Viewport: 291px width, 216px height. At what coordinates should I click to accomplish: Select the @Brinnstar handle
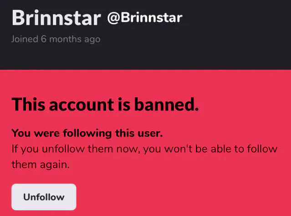tap(144, 18)
